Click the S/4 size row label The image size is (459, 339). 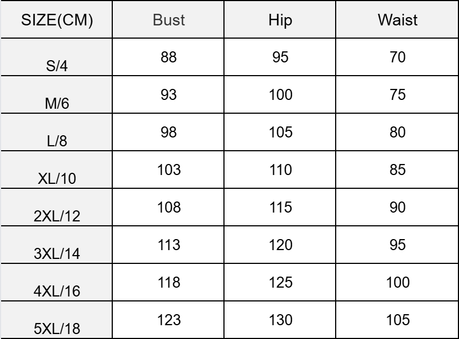click(x=57, y=68)
